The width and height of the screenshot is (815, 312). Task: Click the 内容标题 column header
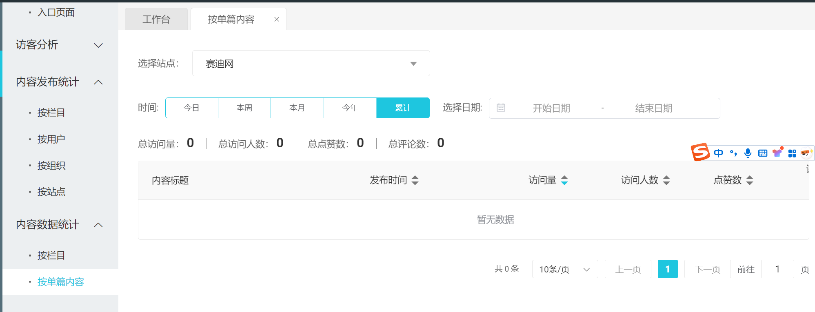click(170, 180)
